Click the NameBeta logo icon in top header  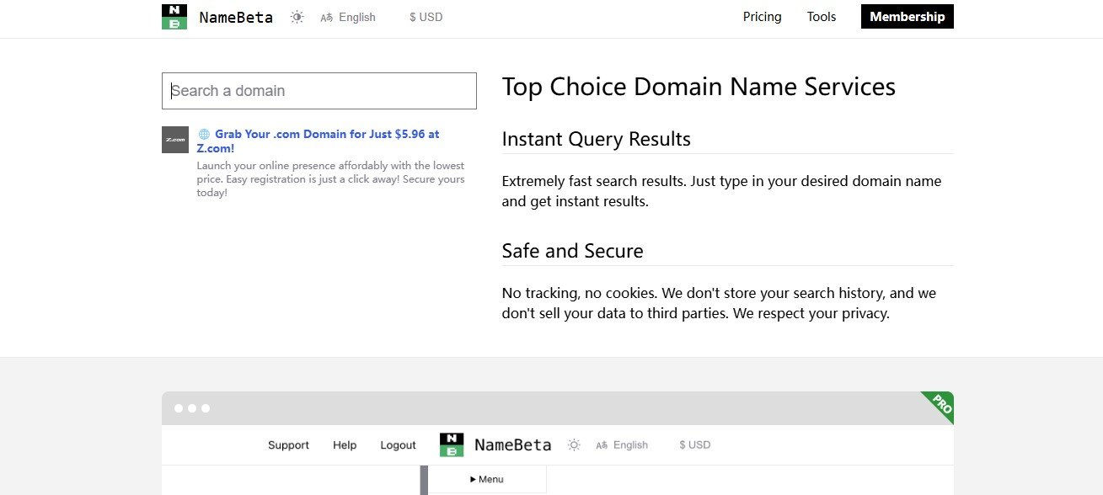point(174,17)
